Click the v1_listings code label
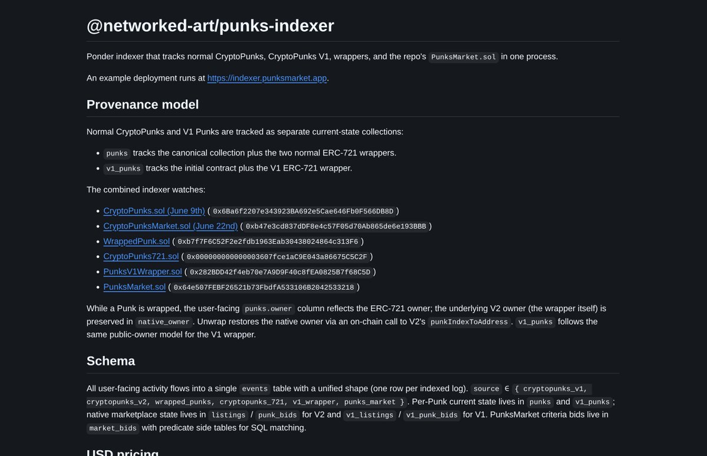 369,415
